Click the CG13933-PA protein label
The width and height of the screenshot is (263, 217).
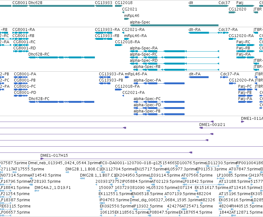tap(111, 74)
